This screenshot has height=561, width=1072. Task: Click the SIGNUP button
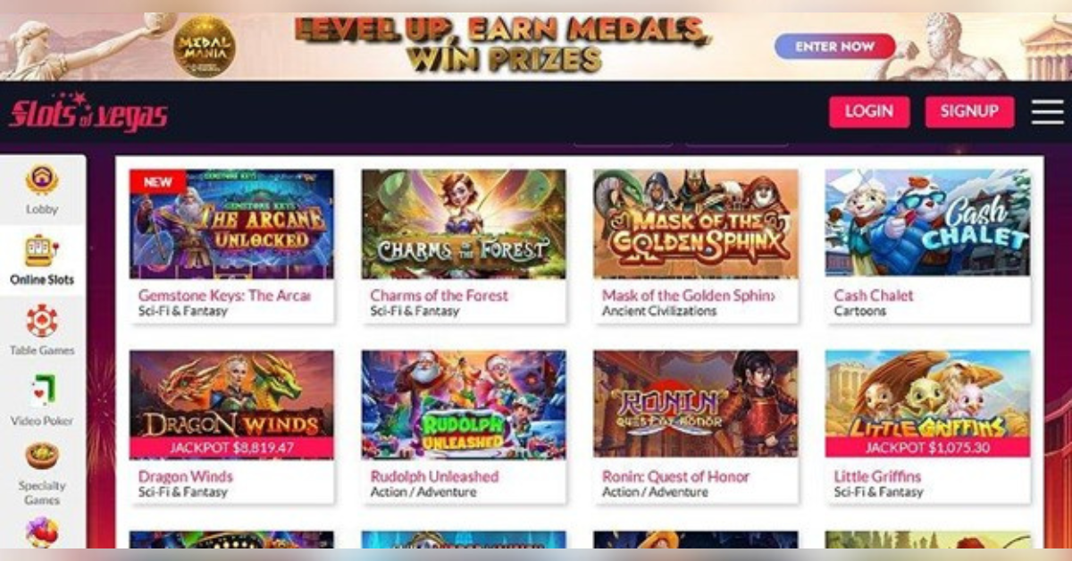tap(969, 112)
